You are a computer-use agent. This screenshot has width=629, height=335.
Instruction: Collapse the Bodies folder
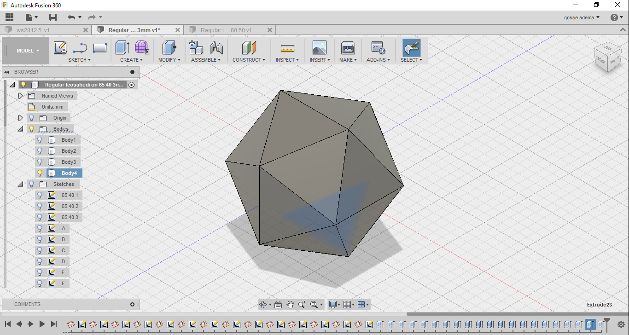[x=20, y=129]
